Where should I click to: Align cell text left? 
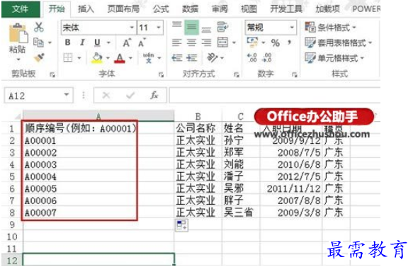pos(176,42)
